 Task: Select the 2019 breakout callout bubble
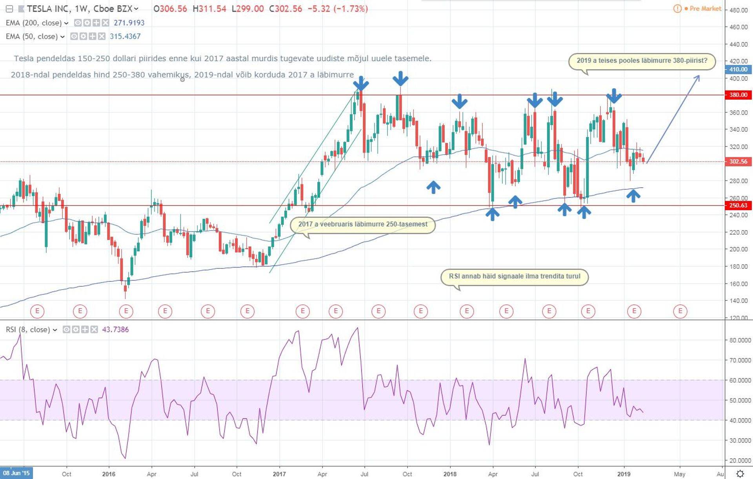point(642,61)
